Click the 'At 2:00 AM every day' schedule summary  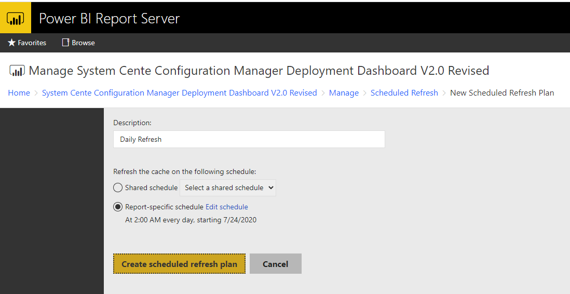(191, 220)
